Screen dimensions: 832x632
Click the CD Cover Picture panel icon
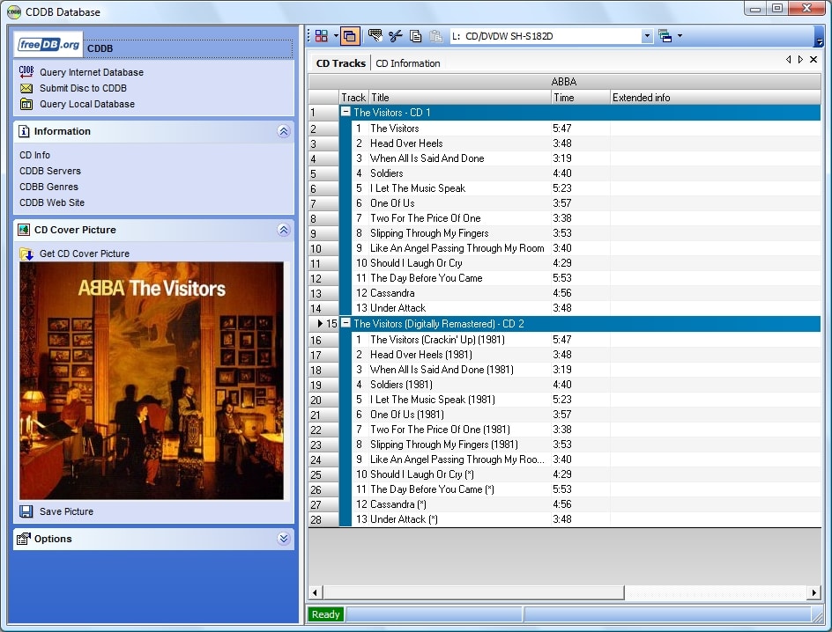pyautogui.click(x=24, y=230)
